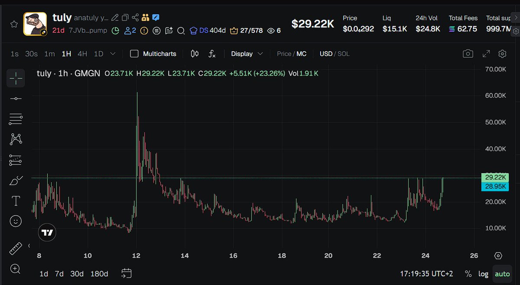Screen dimensions: 520x285
Task: Set chart range to 180d
Action: coord(99,274)
